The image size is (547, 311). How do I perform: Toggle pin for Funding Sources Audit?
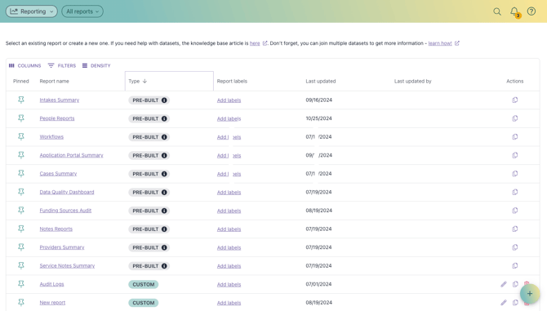coord(21,211)
